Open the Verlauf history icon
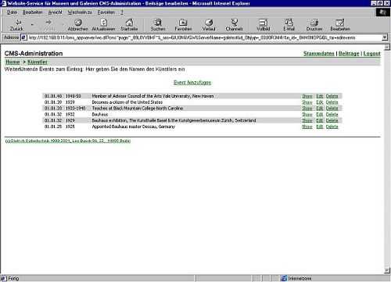 [209, 23]
